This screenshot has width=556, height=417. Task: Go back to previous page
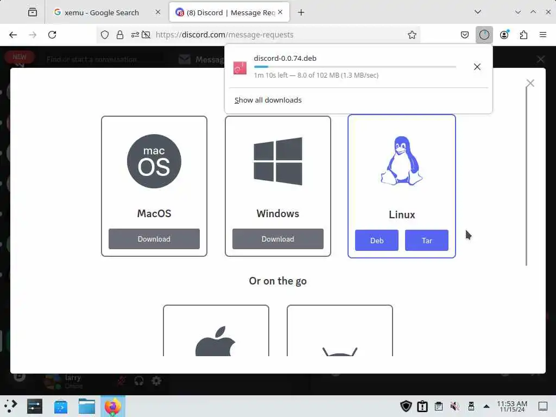pyautogui.click(x=13, y=35)
